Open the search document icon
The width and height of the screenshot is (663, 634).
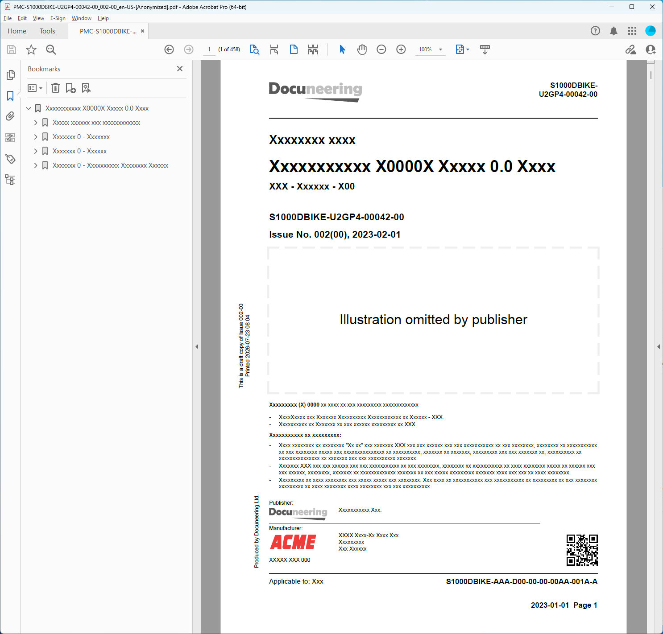pos(254,49)
